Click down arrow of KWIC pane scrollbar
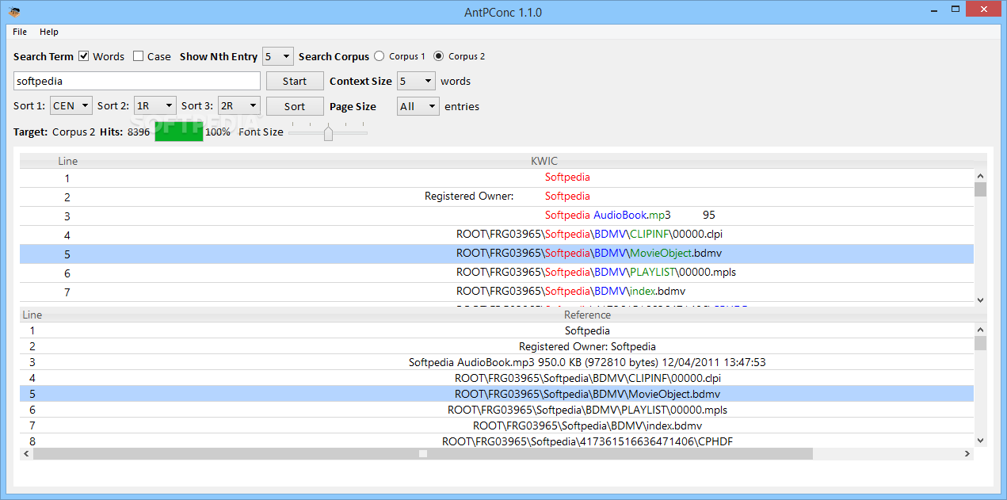The image size is (1007, 500). (980, 300)
